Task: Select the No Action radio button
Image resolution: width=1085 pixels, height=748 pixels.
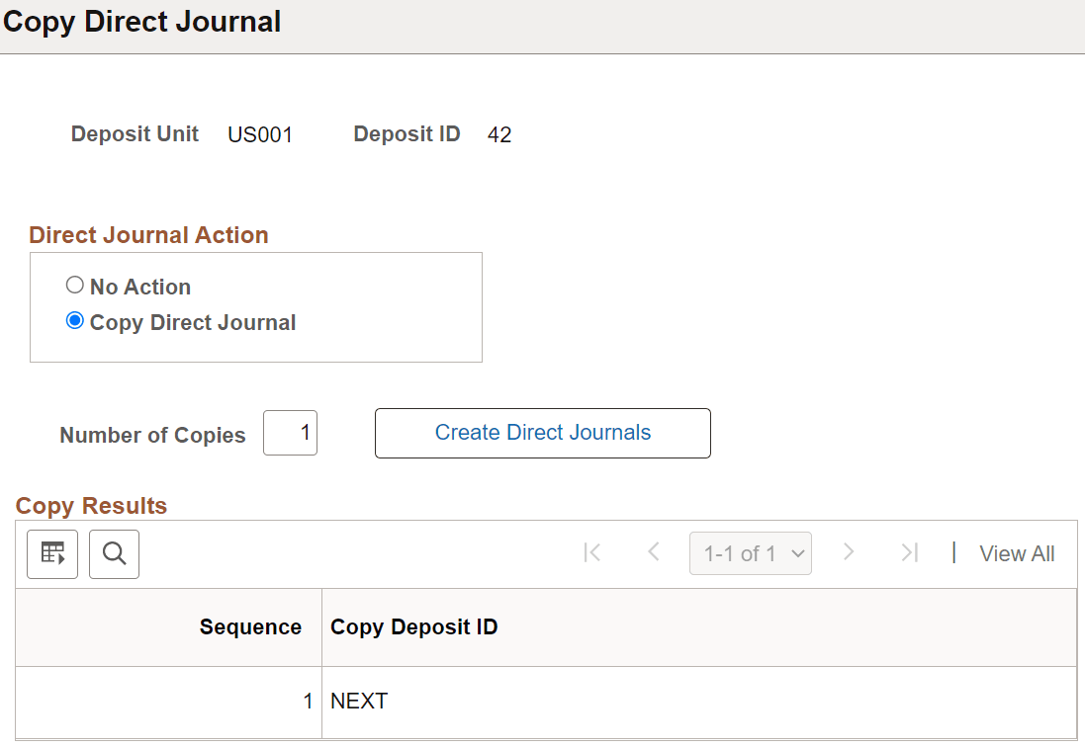Action: tap(74, 285)
